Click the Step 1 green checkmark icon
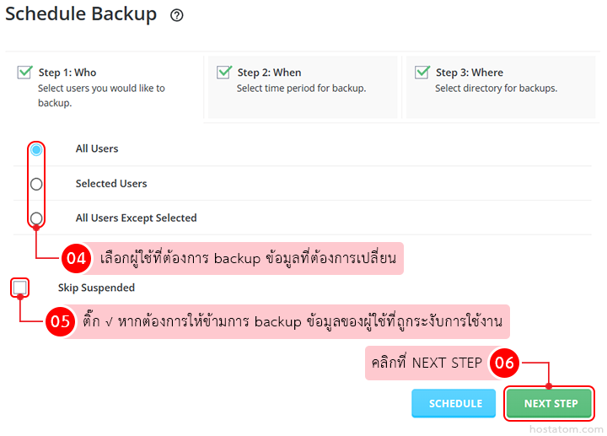Image resolution: width=607 pixels, height=436 pixels. point(24,73)
